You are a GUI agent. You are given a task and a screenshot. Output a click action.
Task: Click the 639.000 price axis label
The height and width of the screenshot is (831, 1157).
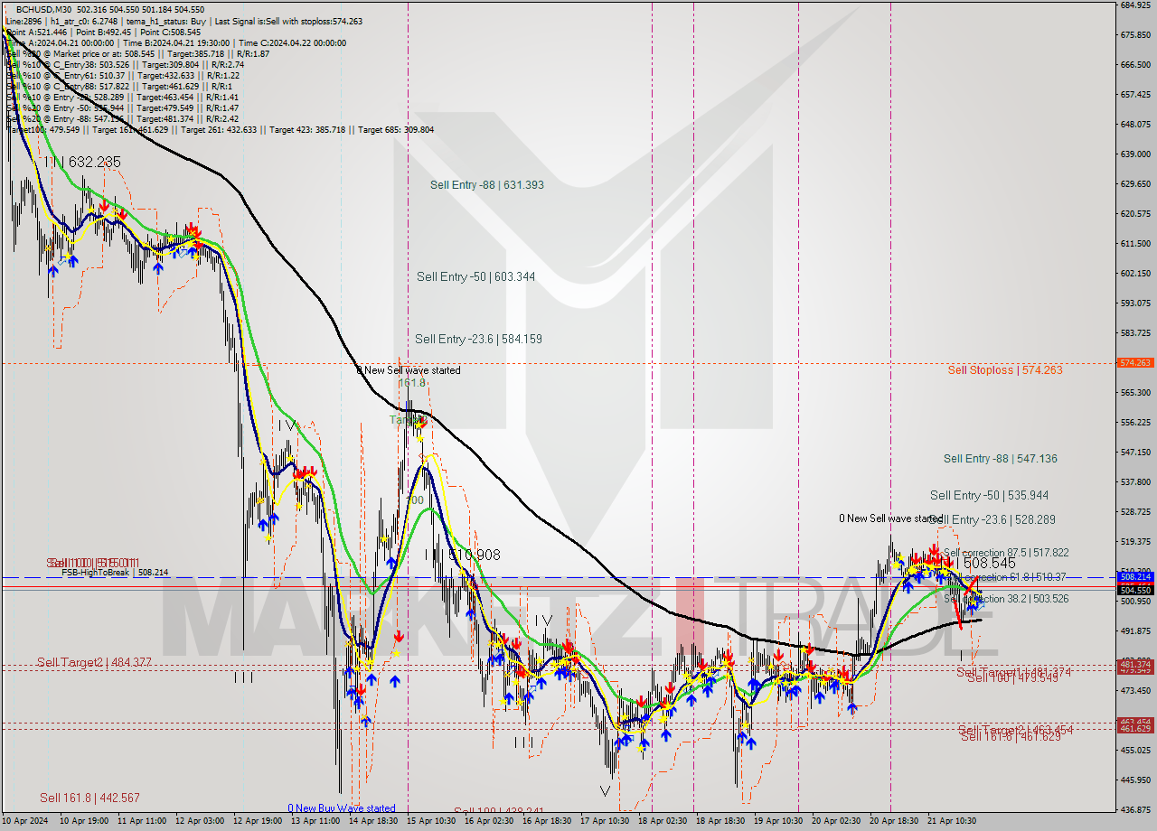(x=1135, y=154)
